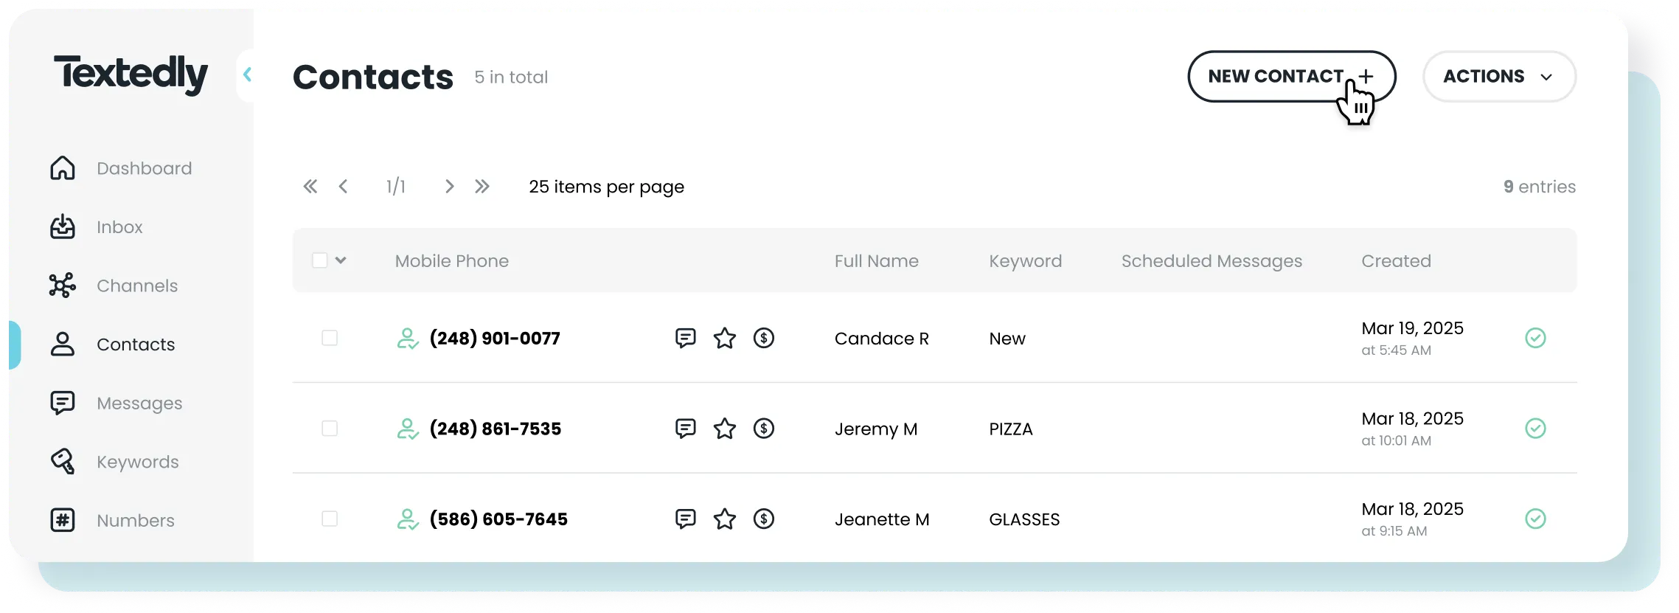The height and width of the screenshot is (613, 1679).
Task: Go to next page arrow
Action: [x=449, y=187]
